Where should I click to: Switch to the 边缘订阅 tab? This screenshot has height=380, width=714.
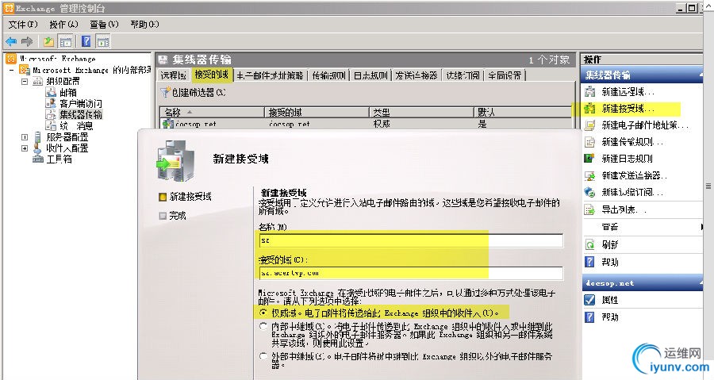click(463, 75)
